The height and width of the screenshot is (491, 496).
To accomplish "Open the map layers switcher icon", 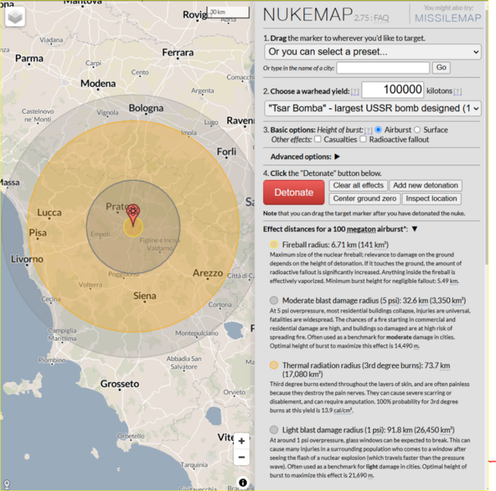I will pos(16,17).
